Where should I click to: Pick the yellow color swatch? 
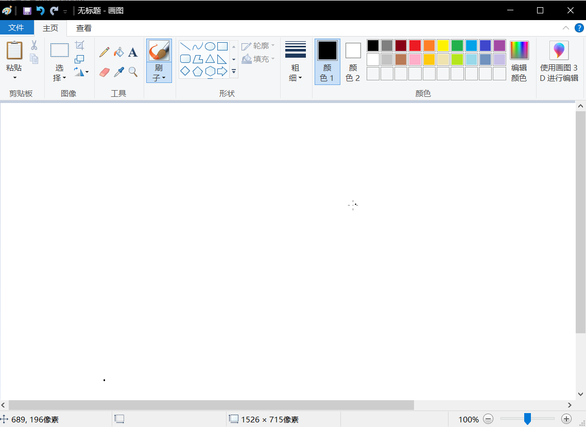(443, 46)
